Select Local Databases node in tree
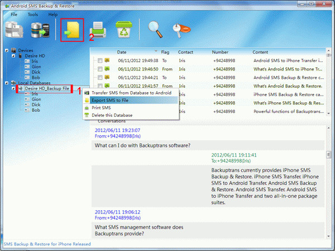Screen dimensions: 335x251 click(x=34, y=83)
